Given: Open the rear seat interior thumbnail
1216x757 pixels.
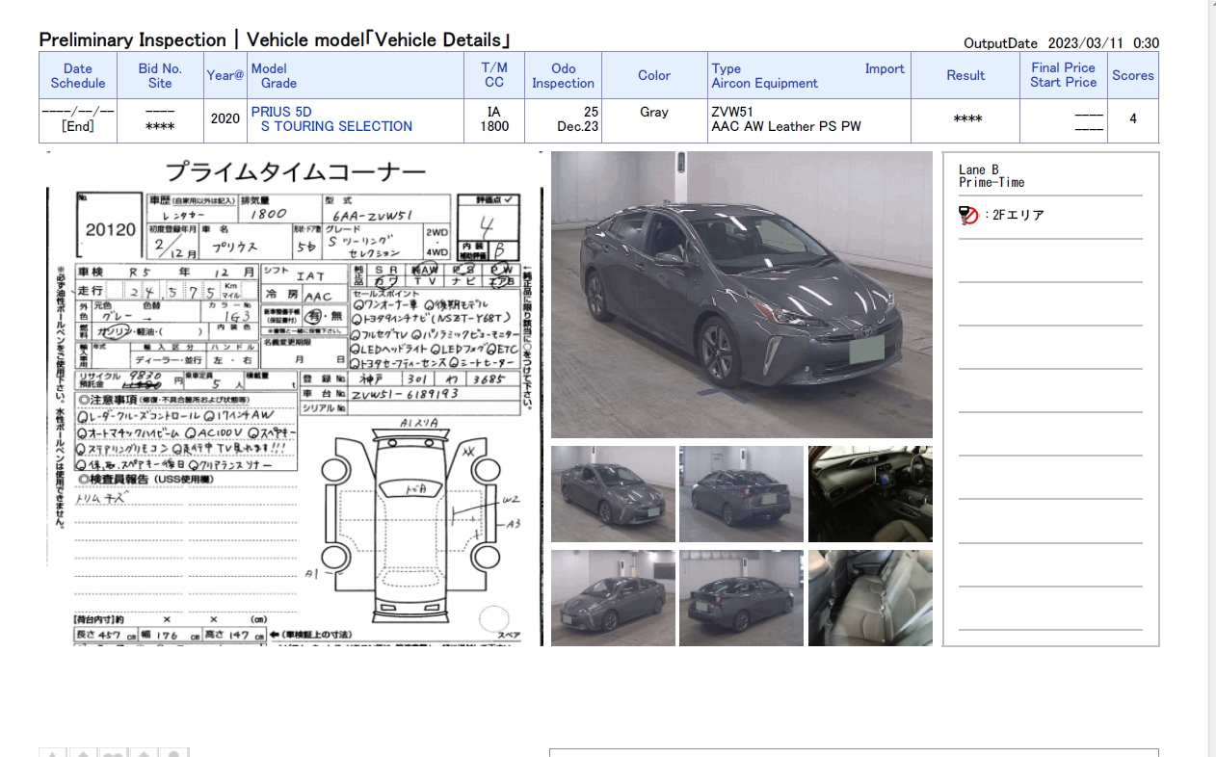Looking at the screenshot, I should [870, 598].
